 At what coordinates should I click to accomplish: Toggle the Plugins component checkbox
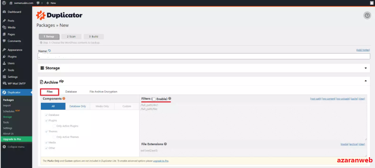point(47,120)
